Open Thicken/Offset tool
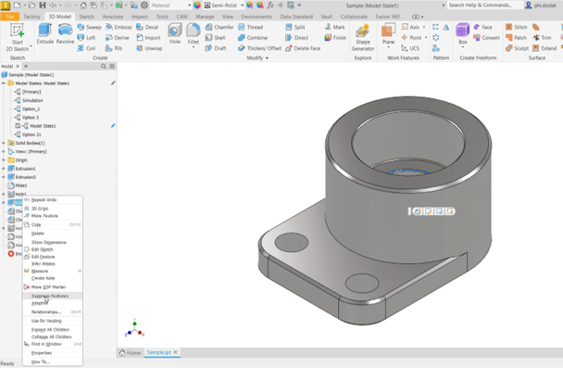The height and width of the screenshot is (368, 563). (x=259, y=48)
